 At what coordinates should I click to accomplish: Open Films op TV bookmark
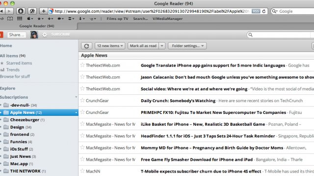(x=117, y=19)
